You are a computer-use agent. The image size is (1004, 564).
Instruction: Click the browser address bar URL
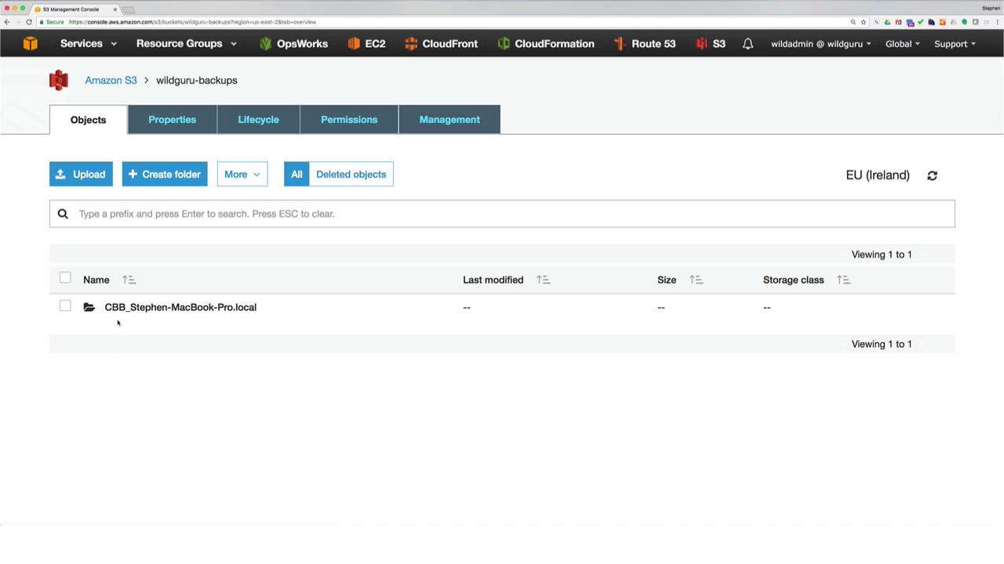192,22
